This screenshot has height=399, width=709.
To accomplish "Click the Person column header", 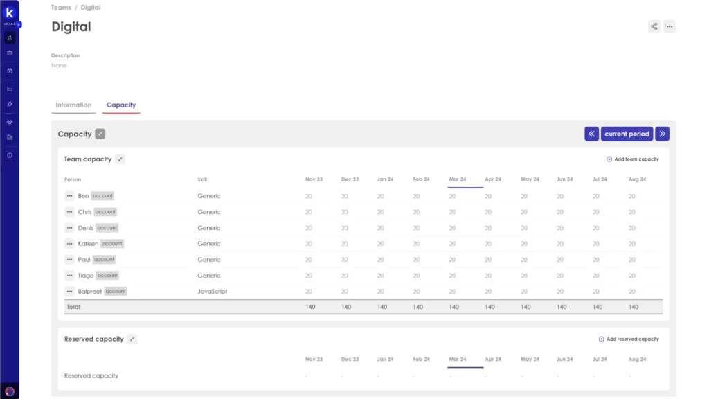I will 72,179.
